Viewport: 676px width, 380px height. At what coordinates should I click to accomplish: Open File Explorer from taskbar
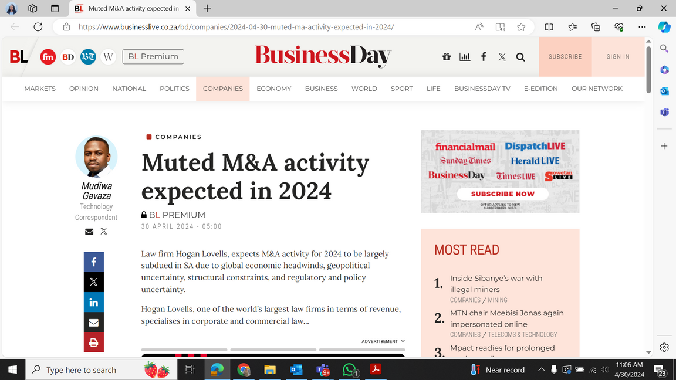point(270,369)
